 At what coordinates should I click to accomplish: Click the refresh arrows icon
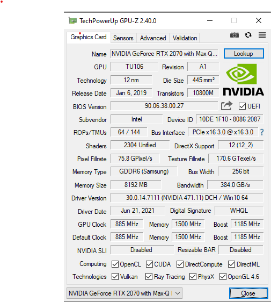coord(248,35)
